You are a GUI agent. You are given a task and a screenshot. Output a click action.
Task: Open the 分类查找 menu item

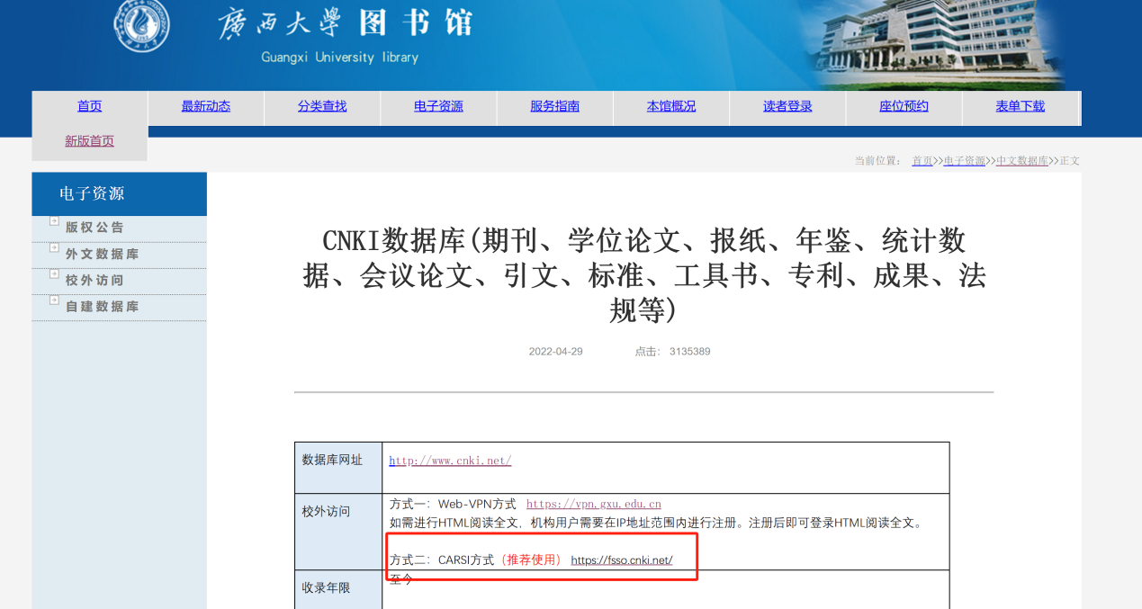pyautogui.click(x=322, y=106)
